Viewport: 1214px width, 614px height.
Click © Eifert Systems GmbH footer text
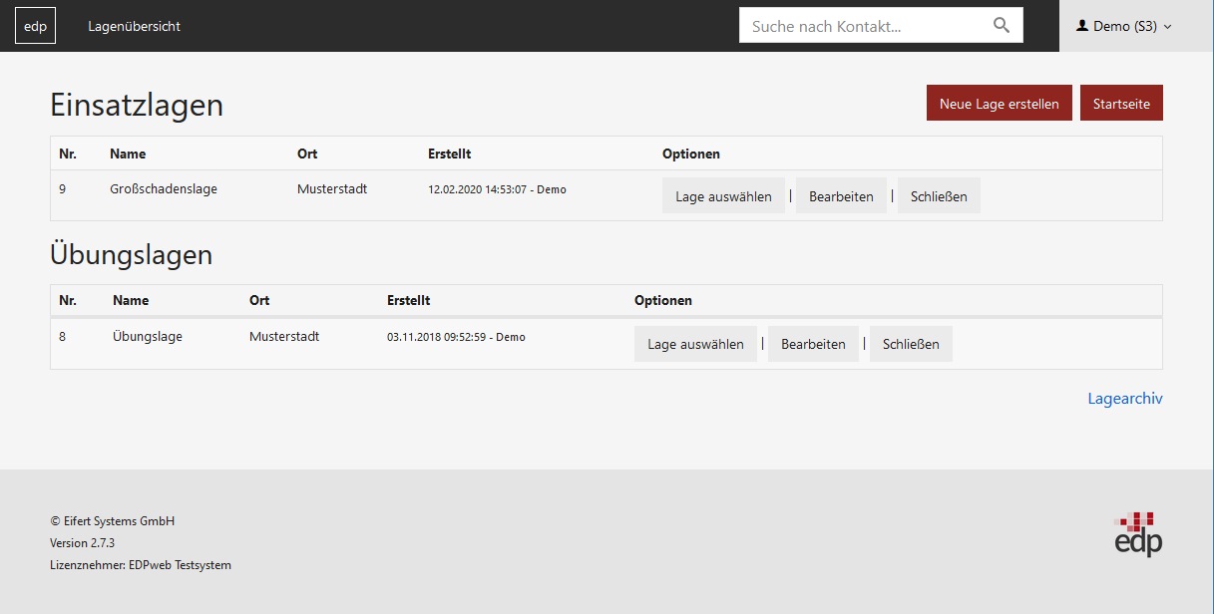tap(112, 521)
